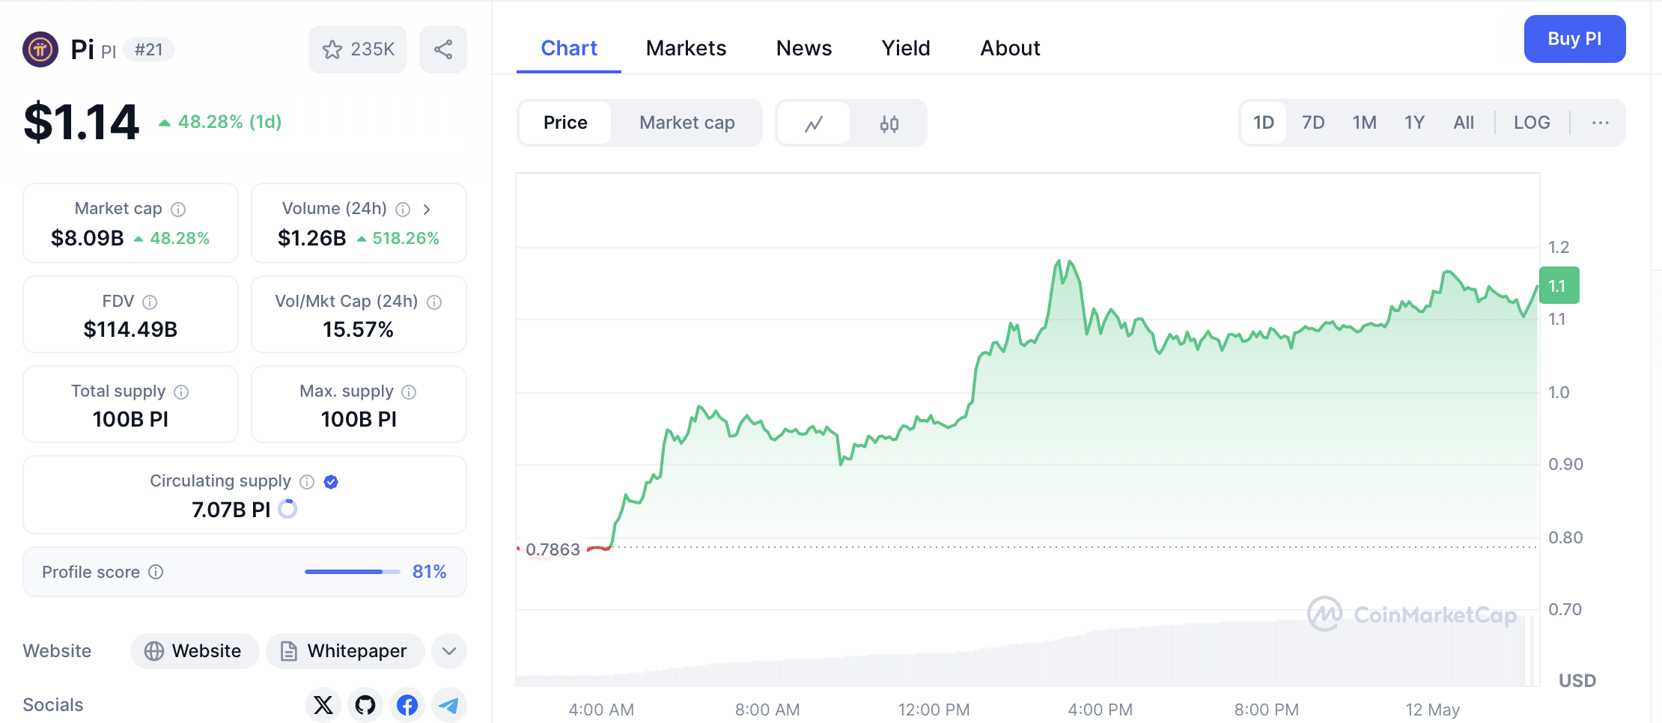Expand Volume (24h) details arrow

427,209
